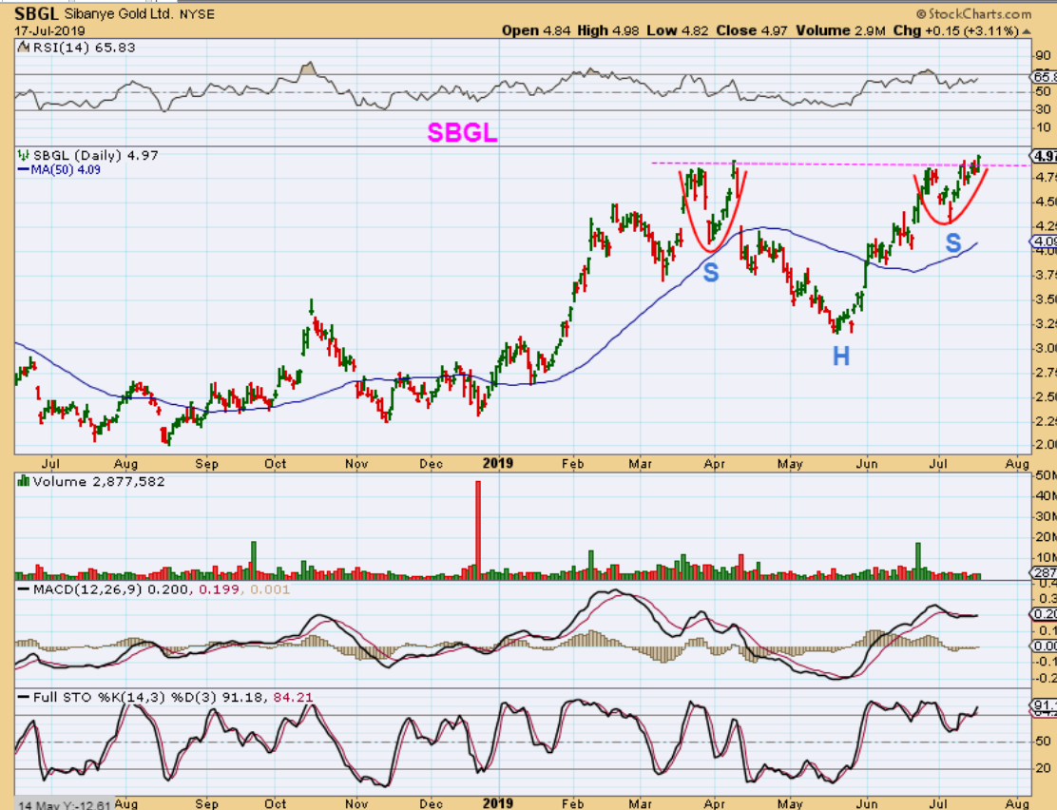Click the Full STO line legend icon
Image resolution: width=1057 pixels, height=810 pixels.
coord(21,697)
